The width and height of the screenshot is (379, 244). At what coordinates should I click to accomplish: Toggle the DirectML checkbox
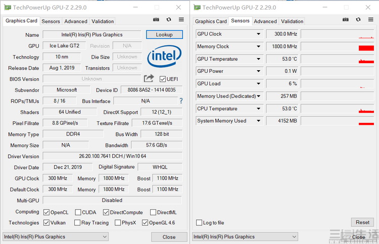click(153, 212)
